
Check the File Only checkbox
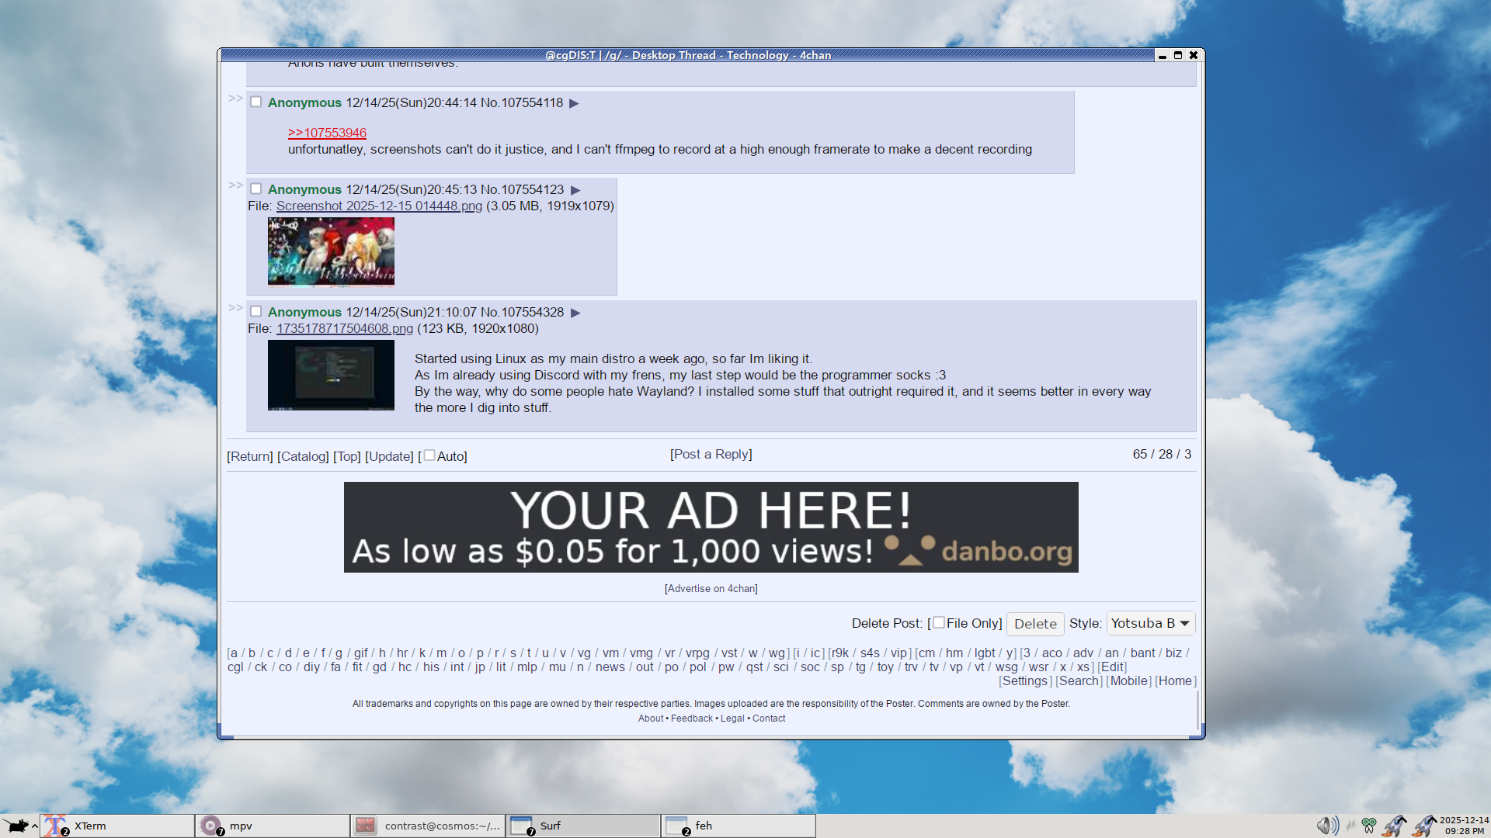pos(939,622)
